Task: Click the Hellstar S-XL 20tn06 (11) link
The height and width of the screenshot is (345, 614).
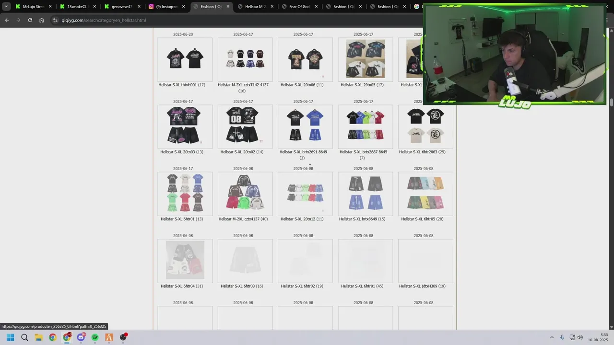Action: point(302,85)
